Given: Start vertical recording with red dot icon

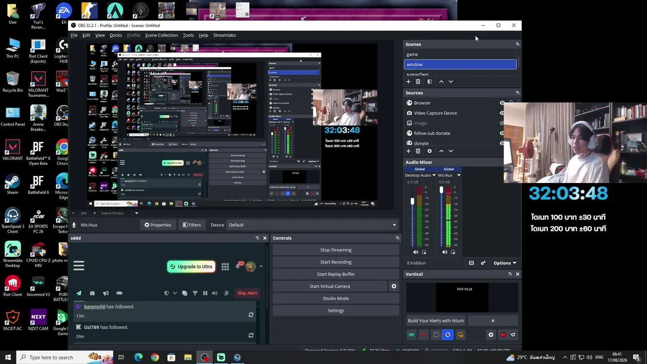Looking at the screenshot, I should coord(424,335).
